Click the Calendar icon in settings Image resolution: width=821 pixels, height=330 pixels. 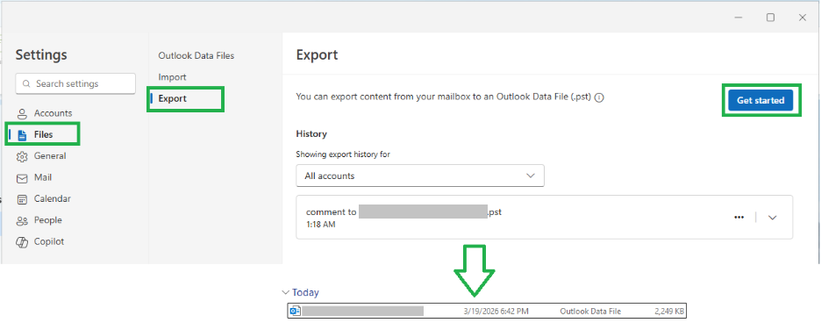(x=22, y=199)
